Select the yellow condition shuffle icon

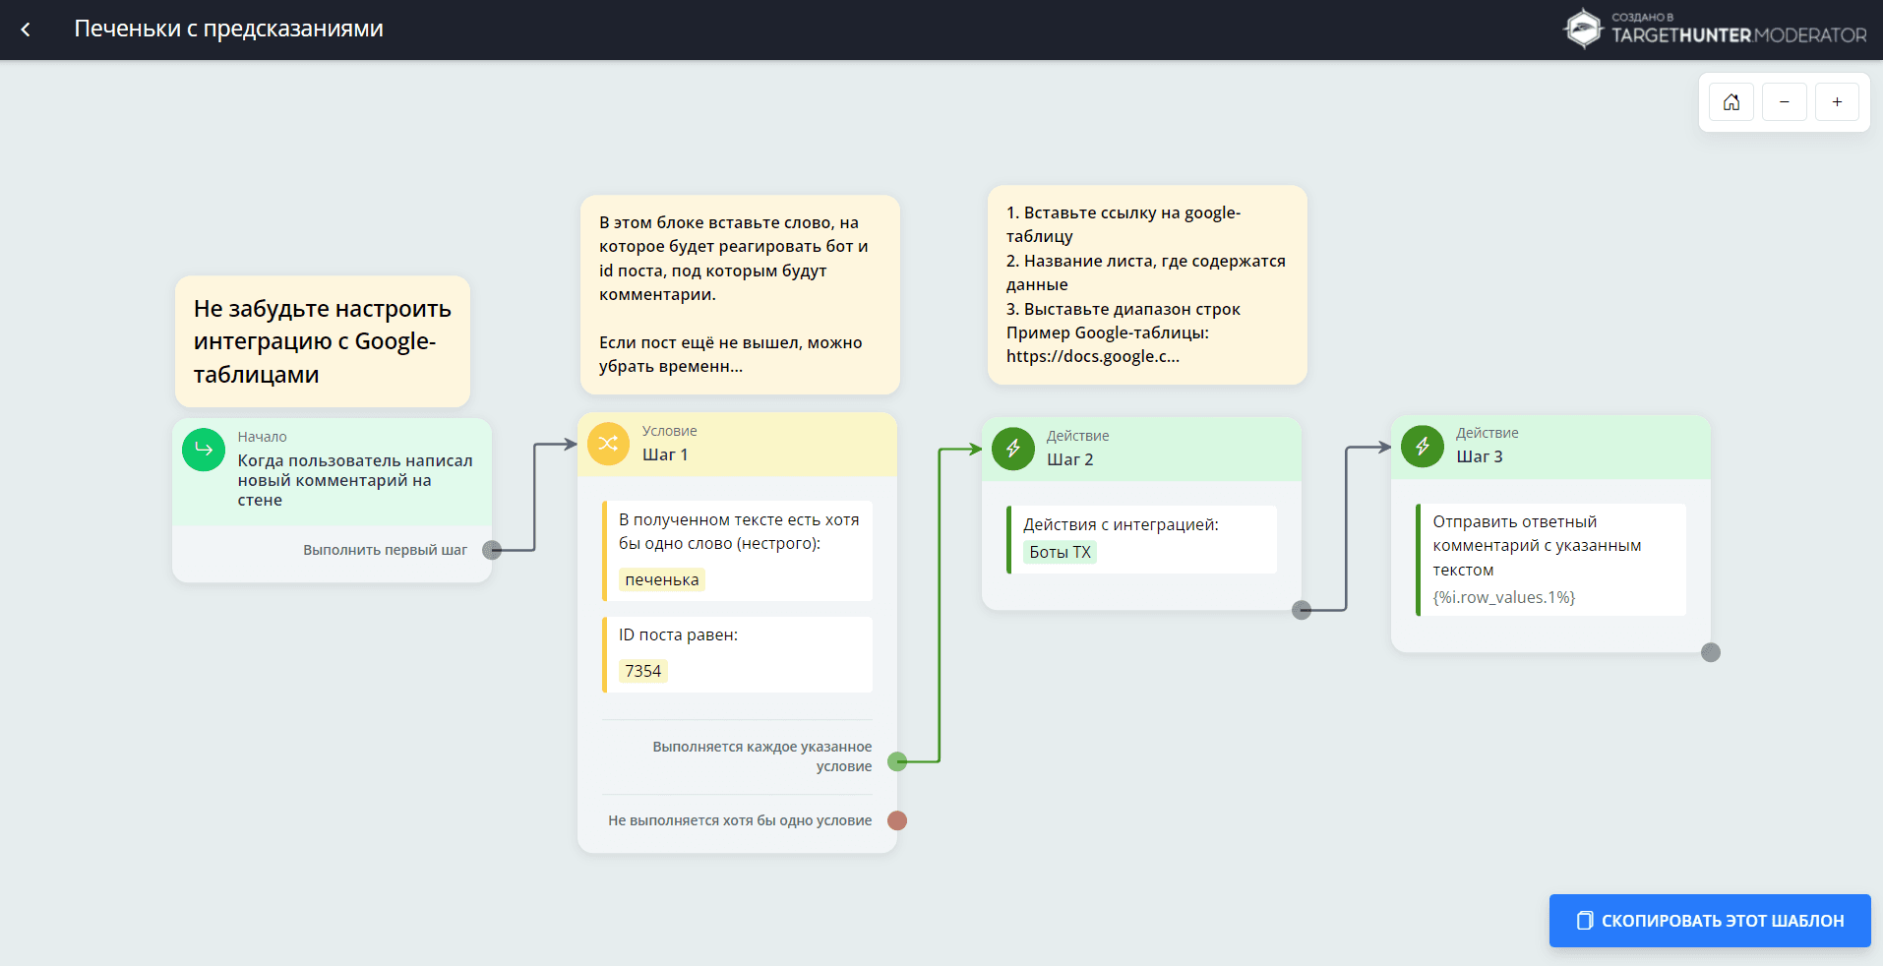[x=608, y=444]
